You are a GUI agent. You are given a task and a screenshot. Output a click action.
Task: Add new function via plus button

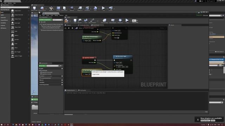(x=62, y=76)
